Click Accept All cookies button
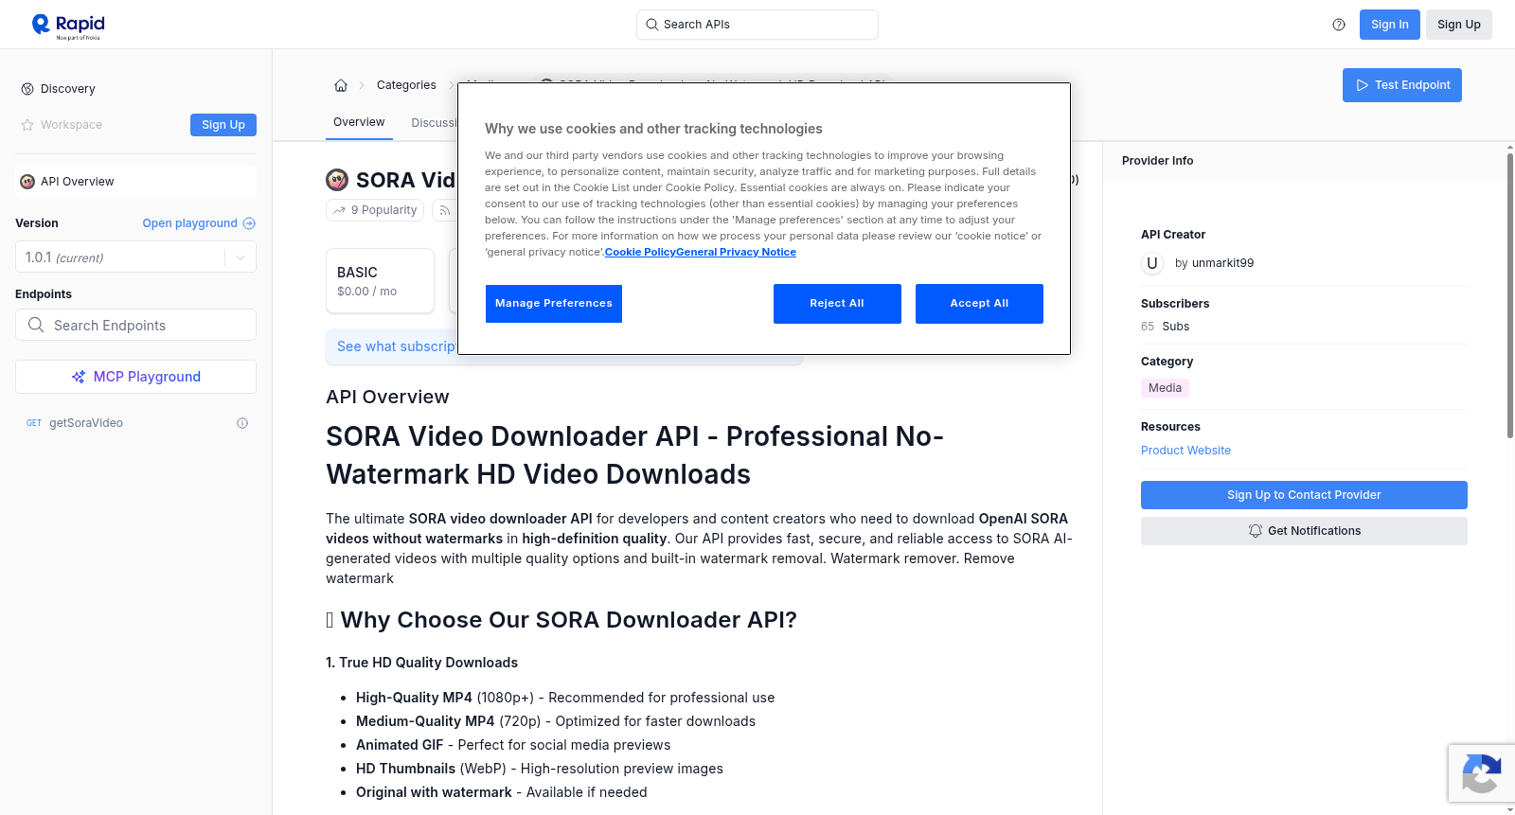The image size is (1515, 815). [979, 304]
